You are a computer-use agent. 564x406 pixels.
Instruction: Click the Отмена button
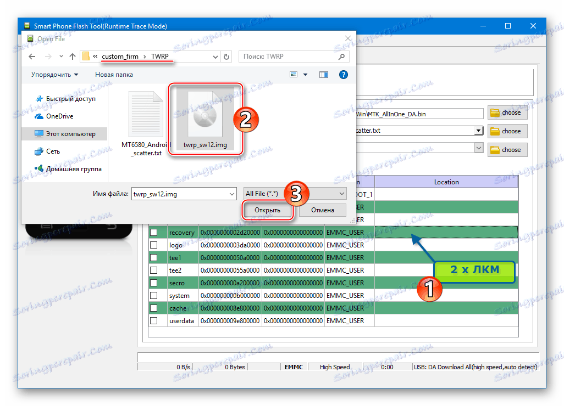[x=323, y=210]
